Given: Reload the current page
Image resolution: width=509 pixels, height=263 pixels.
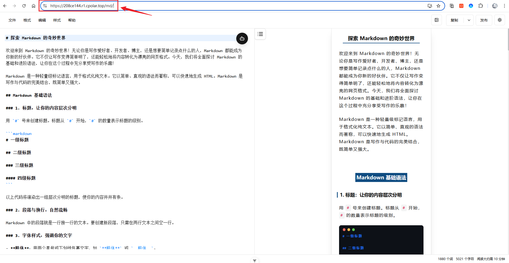Looking at the screenshot, I should coord(24,6).
